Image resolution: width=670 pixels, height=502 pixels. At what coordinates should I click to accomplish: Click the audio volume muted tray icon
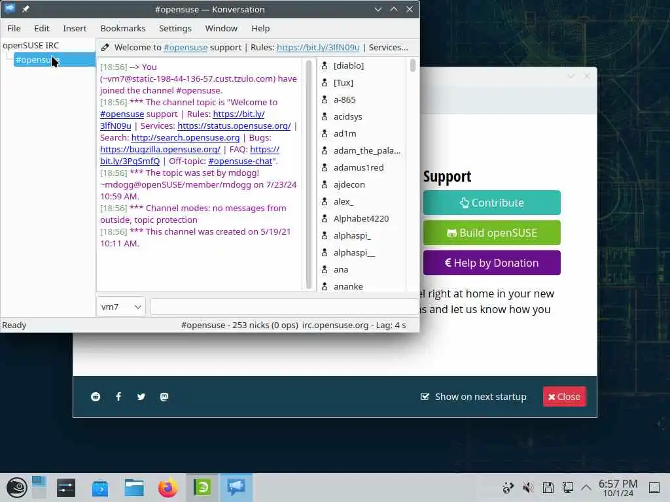[x=529, y=488]
